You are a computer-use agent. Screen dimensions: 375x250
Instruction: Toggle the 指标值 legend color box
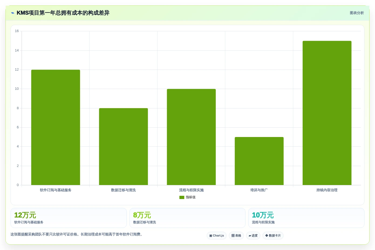182,197
